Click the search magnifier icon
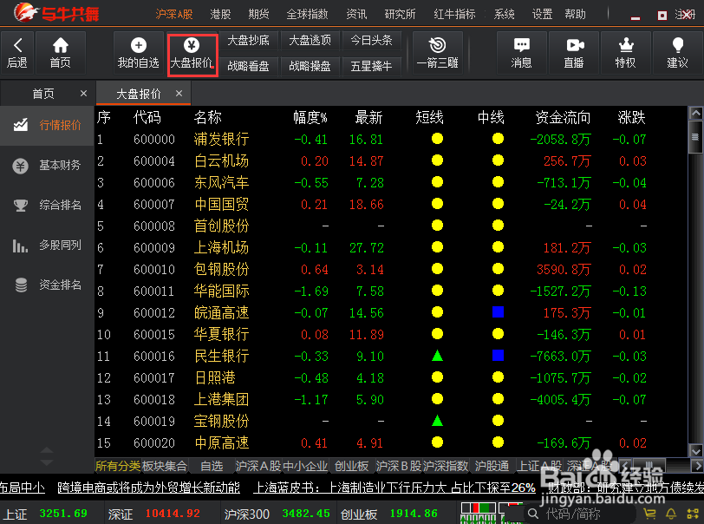Image resolution: width=704 pixels, height=524 pixels. 533,514
